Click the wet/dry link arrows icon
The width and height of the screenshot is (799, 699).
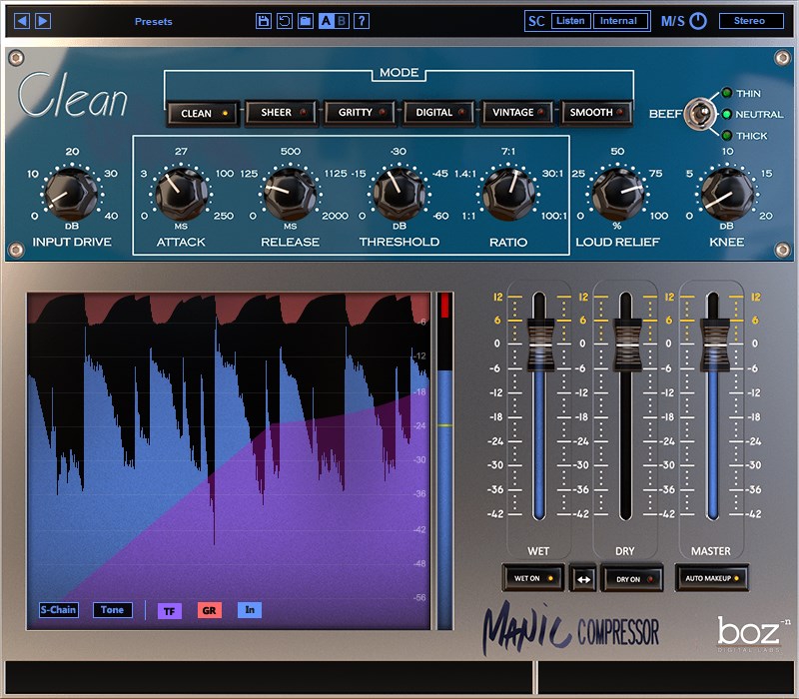click(x=583, y=579)
